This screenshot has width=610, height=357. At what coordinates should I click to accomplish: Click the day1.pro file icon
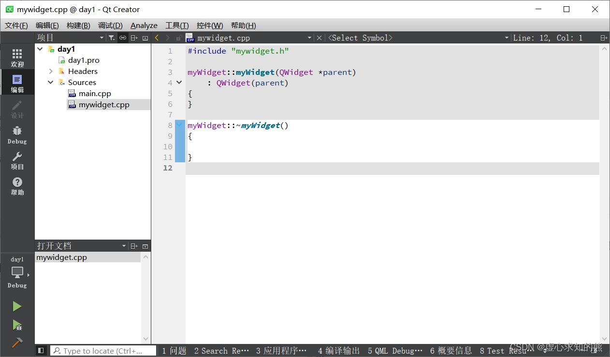pos(62,60)
